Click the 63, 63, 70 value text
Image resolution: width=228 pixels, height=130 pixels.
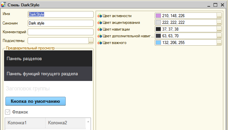[x=170, y=36]
